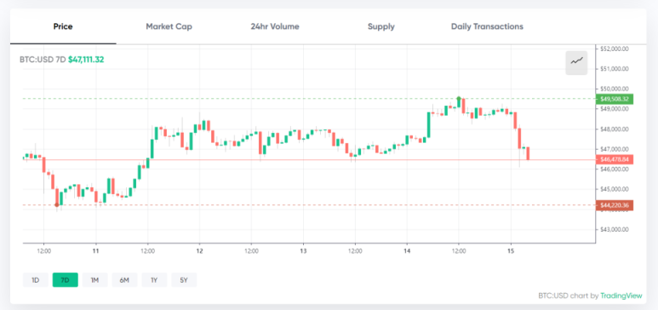Open the Price tab
Viewport: 658px width, 310px height.
63,26
